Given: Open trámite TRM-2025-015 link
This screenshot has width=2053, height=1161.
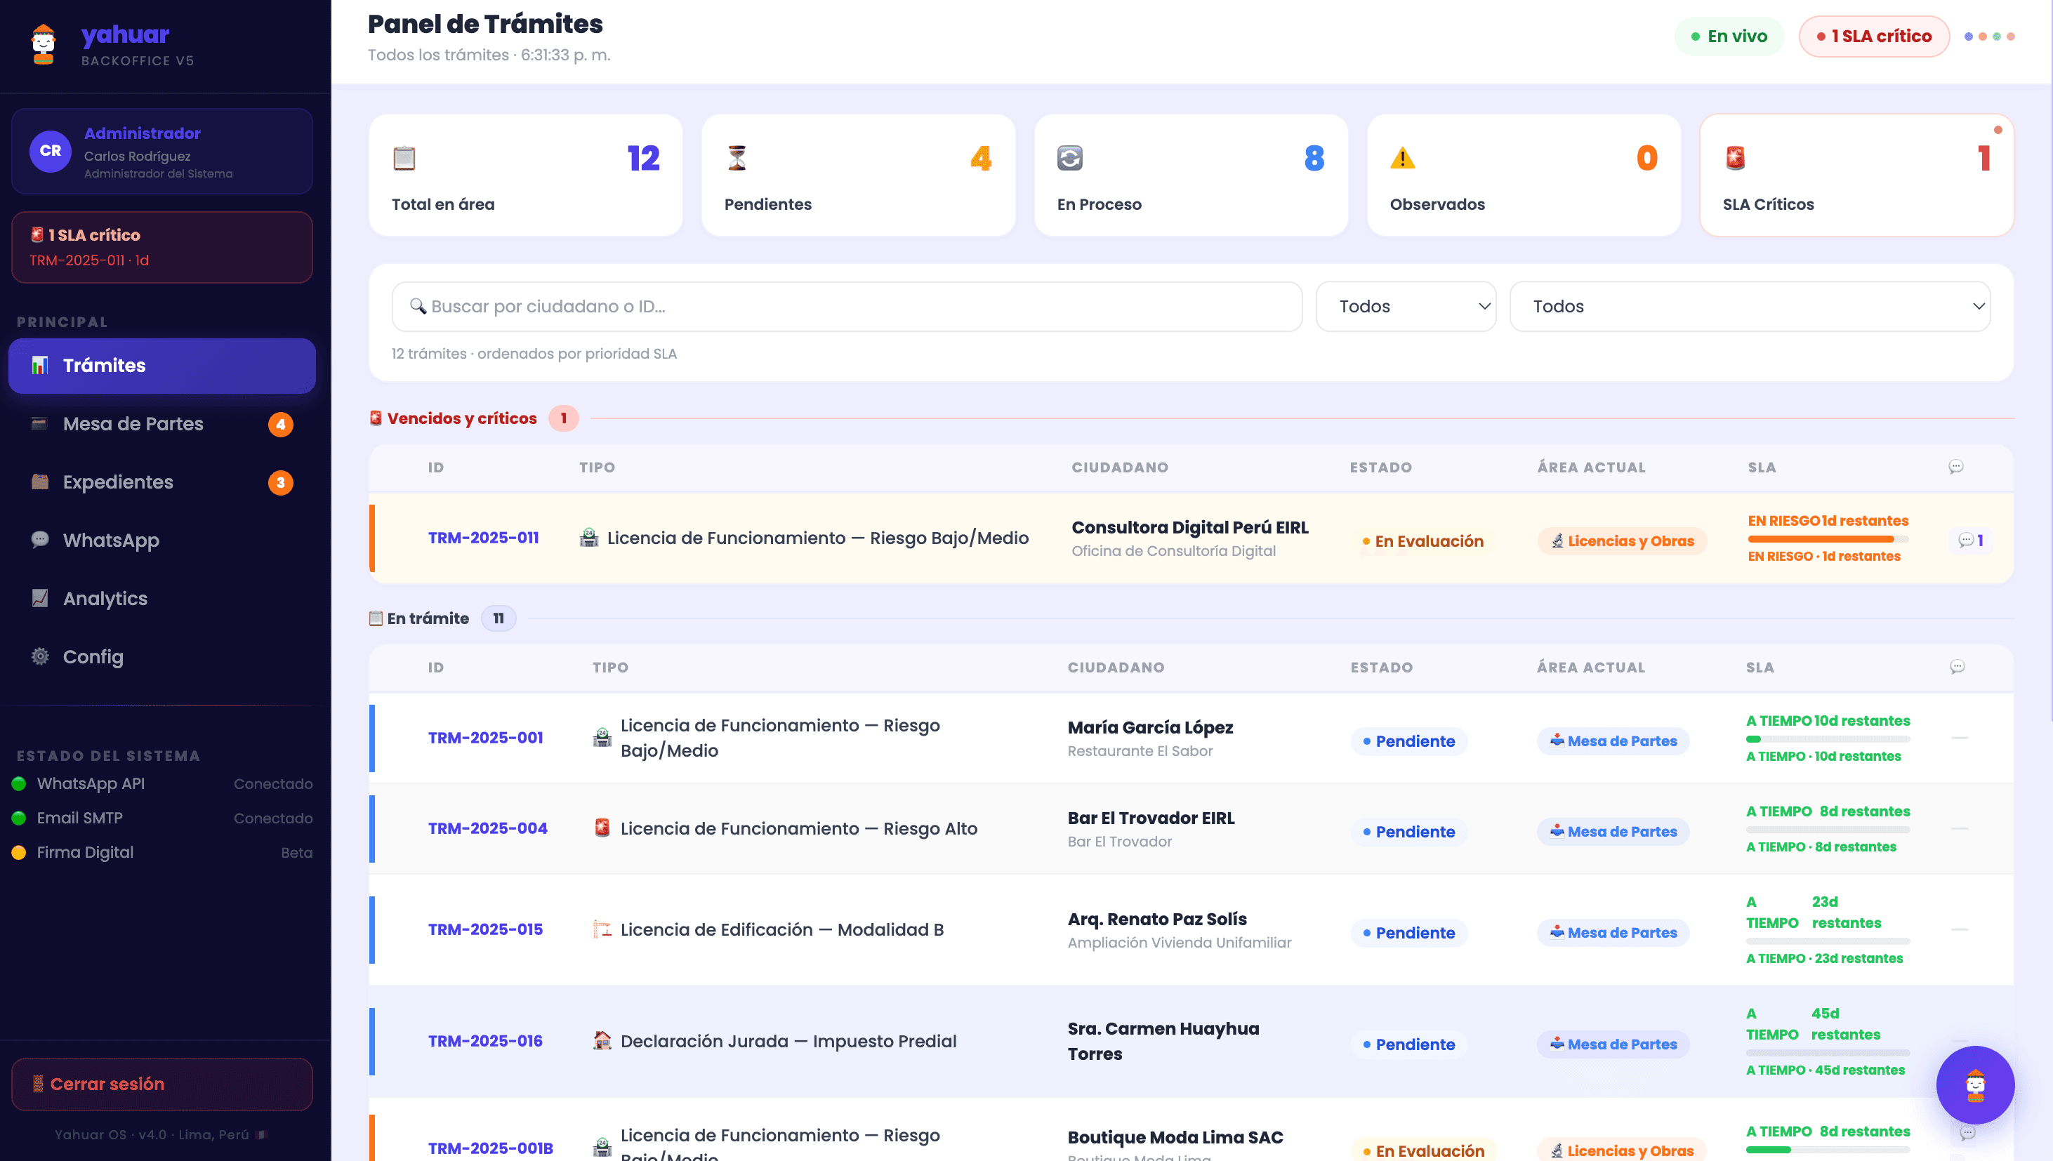Looking at the screenshot, I should pyautogui.click(x=486, y=929).
